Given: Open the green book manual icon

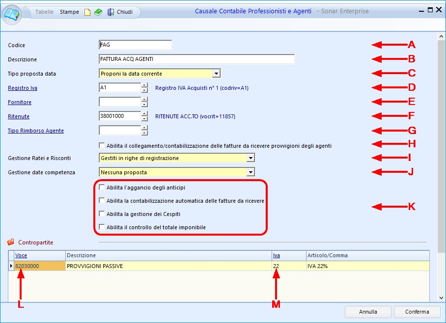Looking at the screenshot, I should (98, 12).
